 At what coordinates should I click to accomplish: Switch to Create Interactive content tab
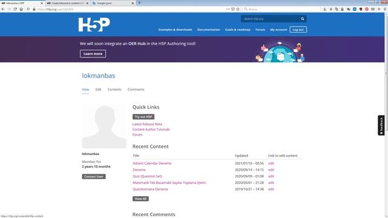click(x=66, y=3)
